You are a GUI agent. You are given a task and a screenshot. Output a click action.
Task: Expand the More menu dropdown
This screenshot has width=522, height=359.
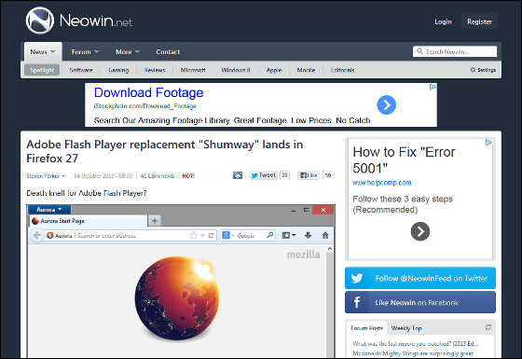coord(128,51)
